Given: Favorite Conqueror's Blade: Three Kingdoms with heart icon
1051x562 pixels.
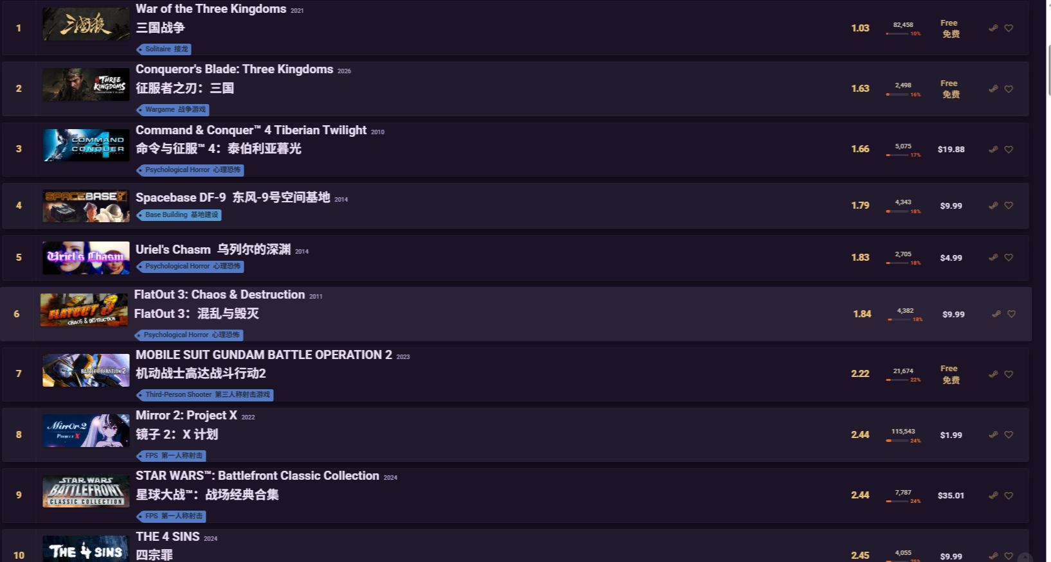Looking at the screenshot, I should pos(1009,89).
